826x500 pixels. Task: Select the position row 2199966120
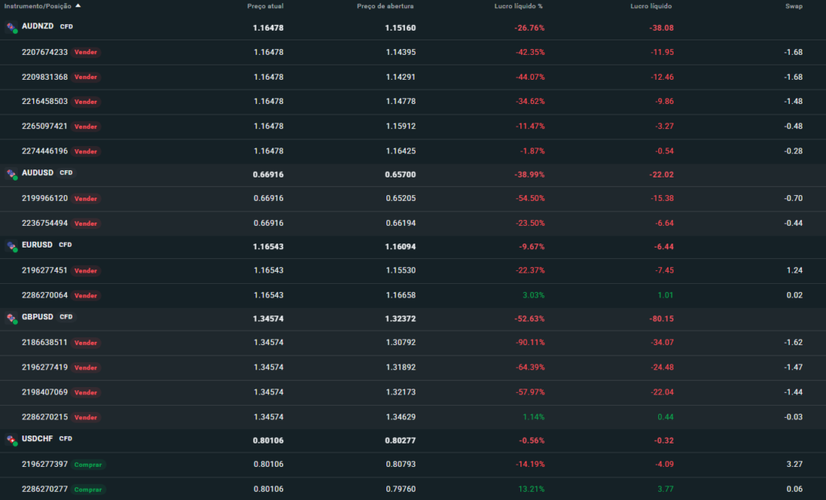coord(44,198)
